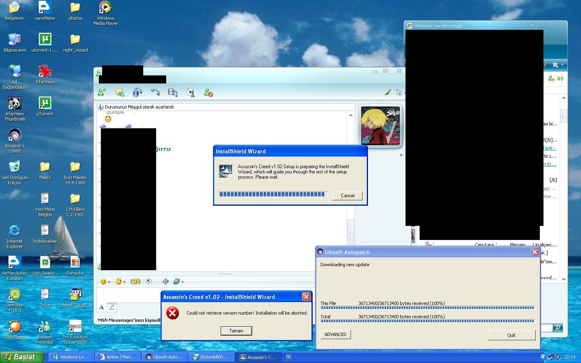Click the add contact icon in Messenger main window
This screenshot has height=363, width=581.
pos(551,79)
